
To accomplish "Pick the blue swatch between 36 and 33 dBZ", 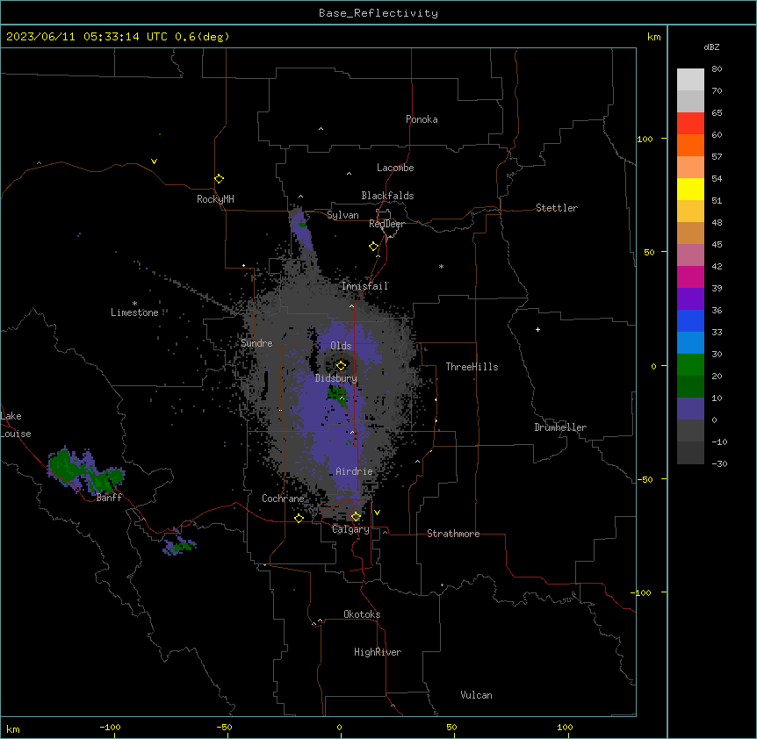I will [x=690, y=320].
